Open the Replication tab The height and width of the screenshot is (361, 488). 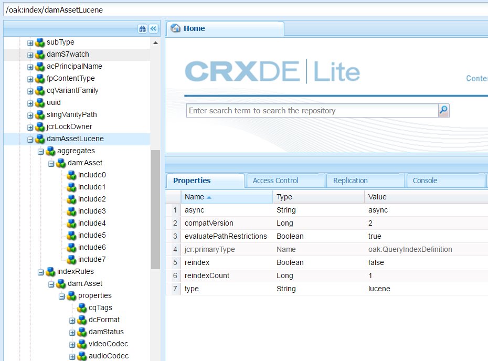(x=365, y=181)
